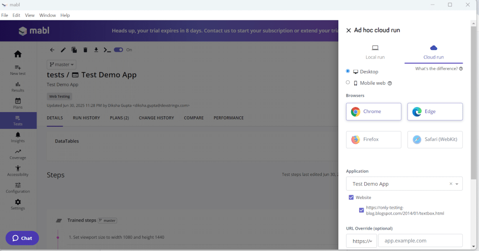Viewport: 479px width, 251px height.
Task: Click the duplicate test icon
Action: point(74,50)
